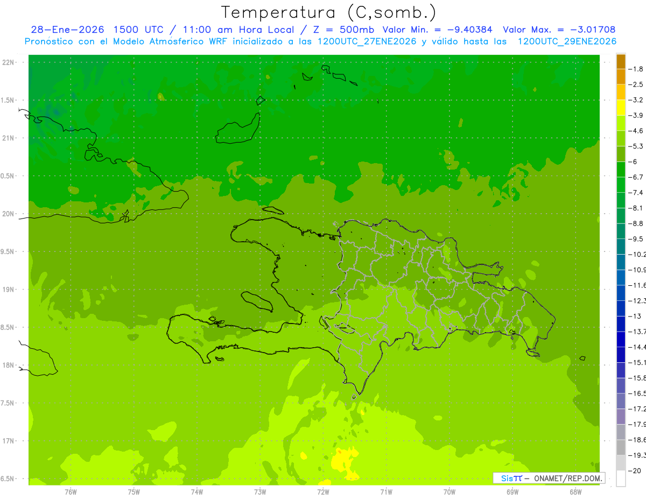Click the "73W" longitude label
Viewport: 646px width, 499px height.
pyautogui.click(x=260, y=491)
